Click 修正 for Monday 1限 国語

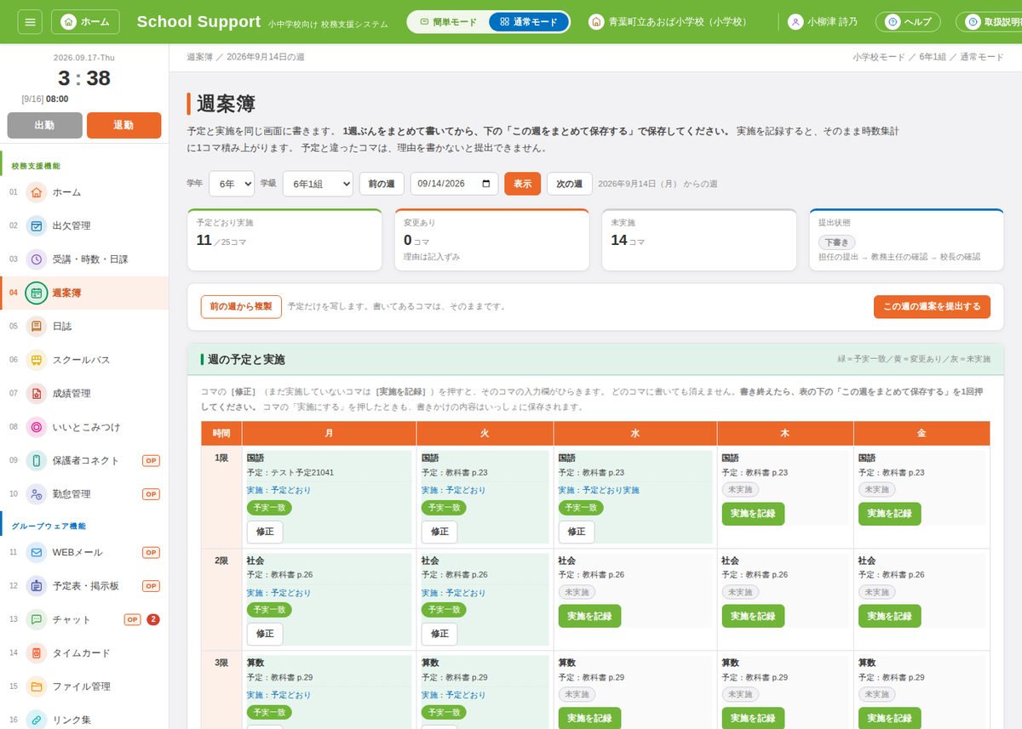(x=265, y=532)
